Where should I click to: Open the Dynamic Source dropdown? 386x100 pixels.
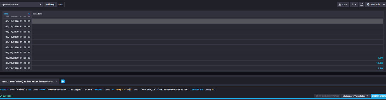coord(22,4)
